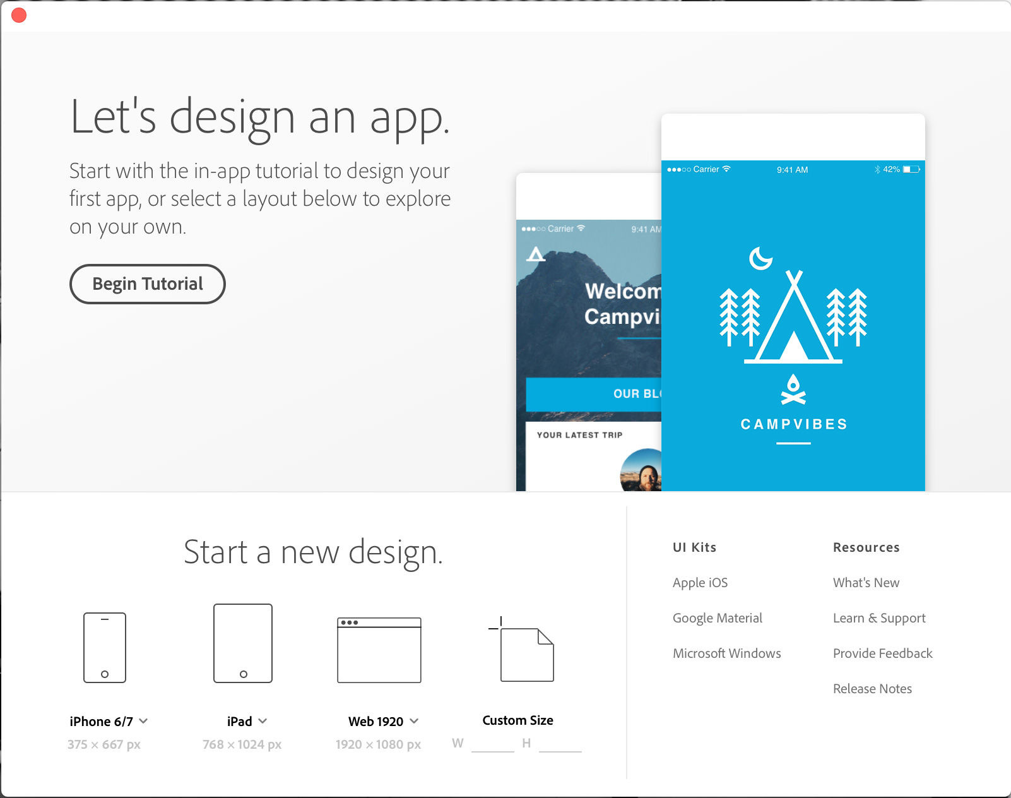The image size is (1011, 798).
Task: Expand the iPhone 6/7 size dropdown
Action: [x=144, y=721]
